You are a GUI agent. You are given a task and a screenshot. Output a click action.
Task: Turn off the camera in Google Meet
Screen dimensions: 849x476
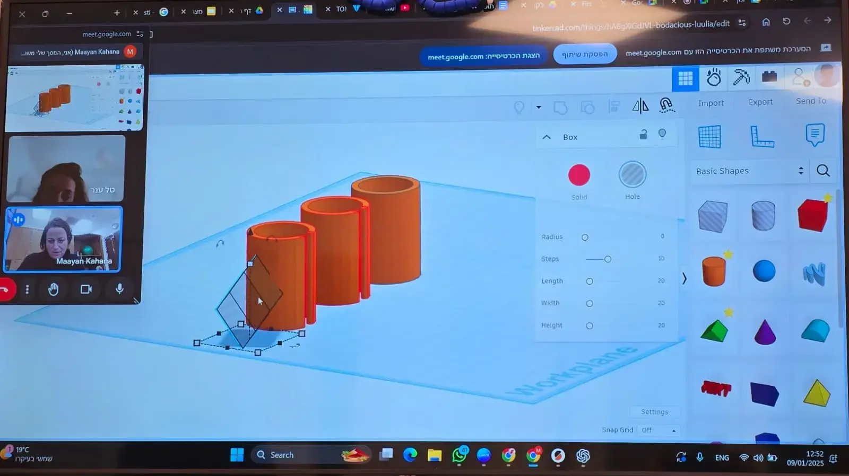click(86, 289)
